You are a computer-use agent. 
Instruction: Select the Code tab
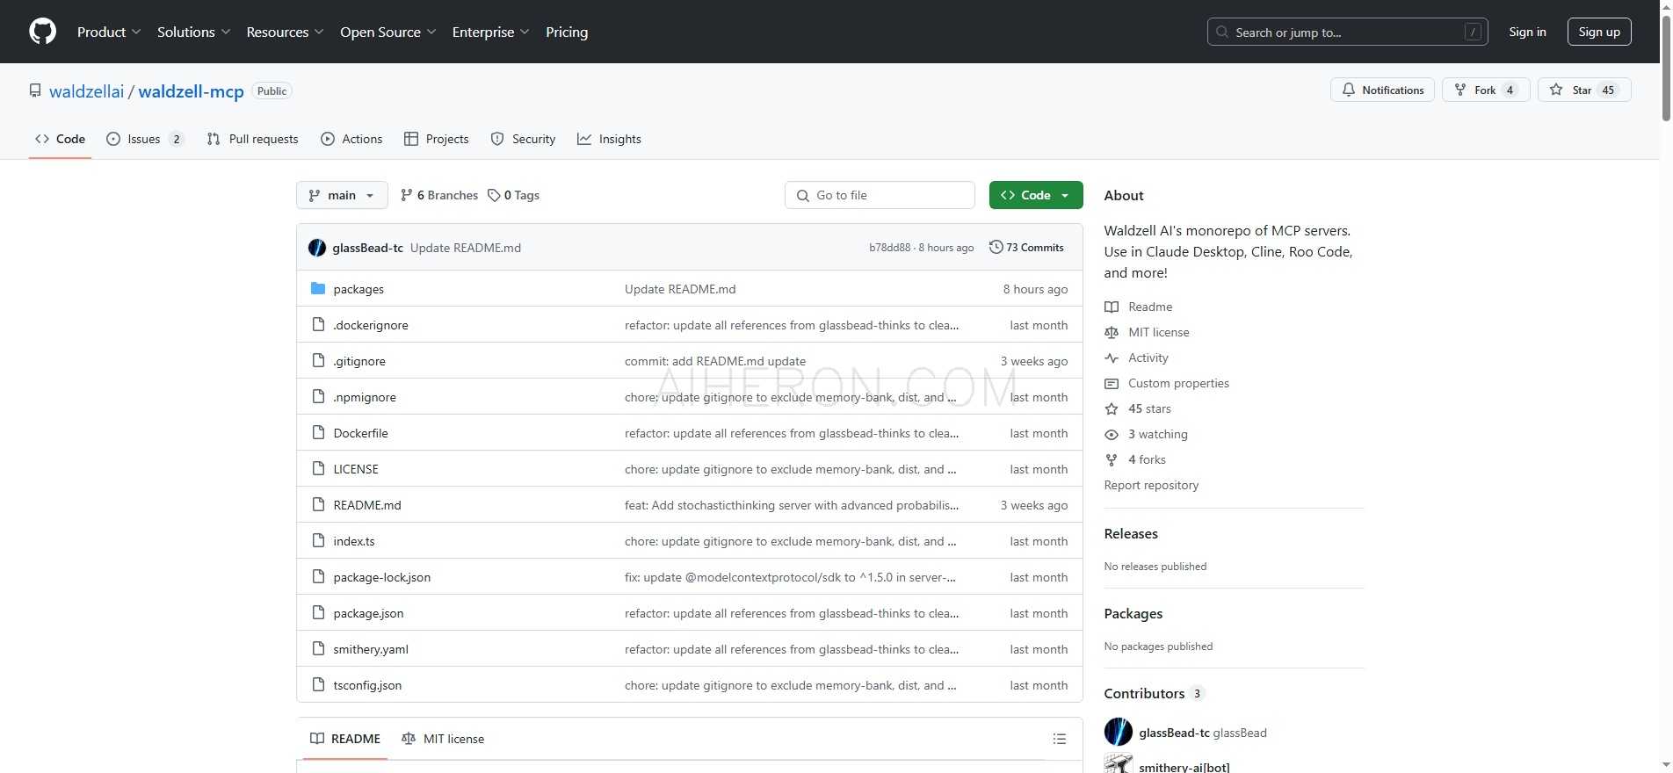(x=60, y=139)
